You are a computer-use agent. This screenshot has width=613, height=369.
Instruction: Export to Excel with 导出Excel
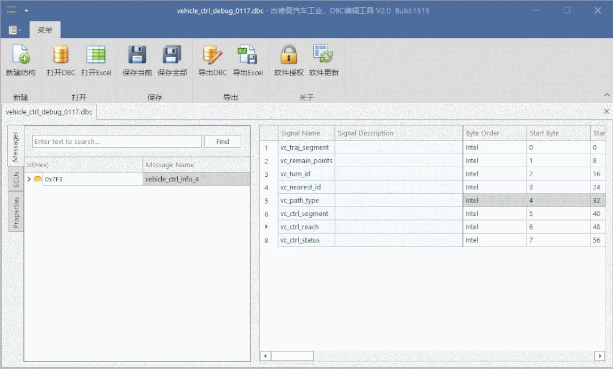[248, 61]
